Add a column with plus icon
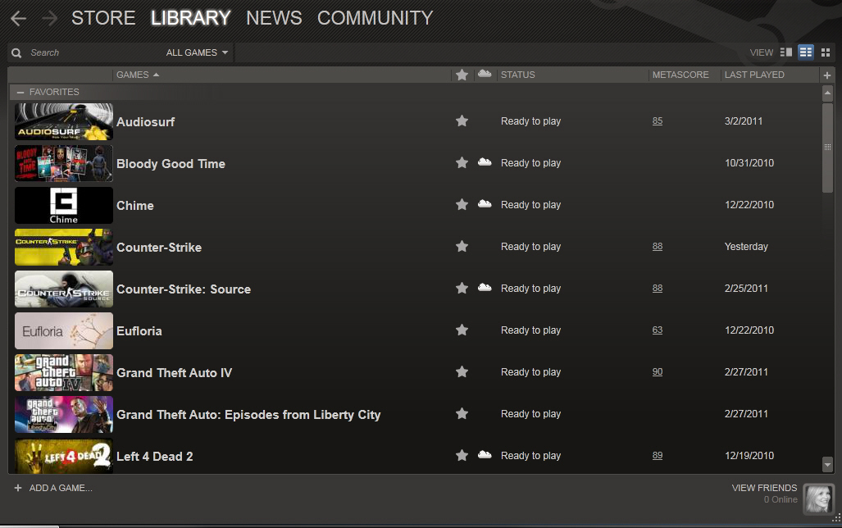 (x=827, y=75)
